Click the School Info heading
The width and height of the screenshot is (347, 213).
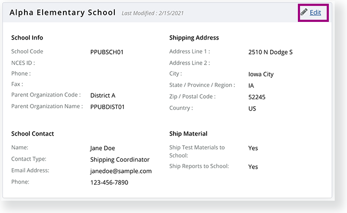(27, 37)
